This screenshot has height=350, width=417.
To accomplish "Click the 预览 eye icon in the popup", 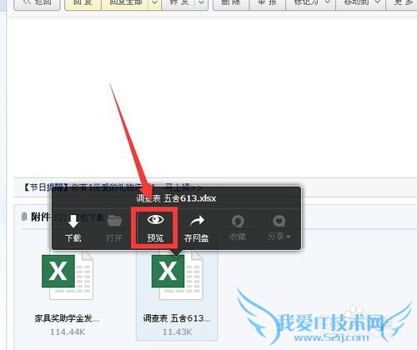I will click(x=155, y=220).
